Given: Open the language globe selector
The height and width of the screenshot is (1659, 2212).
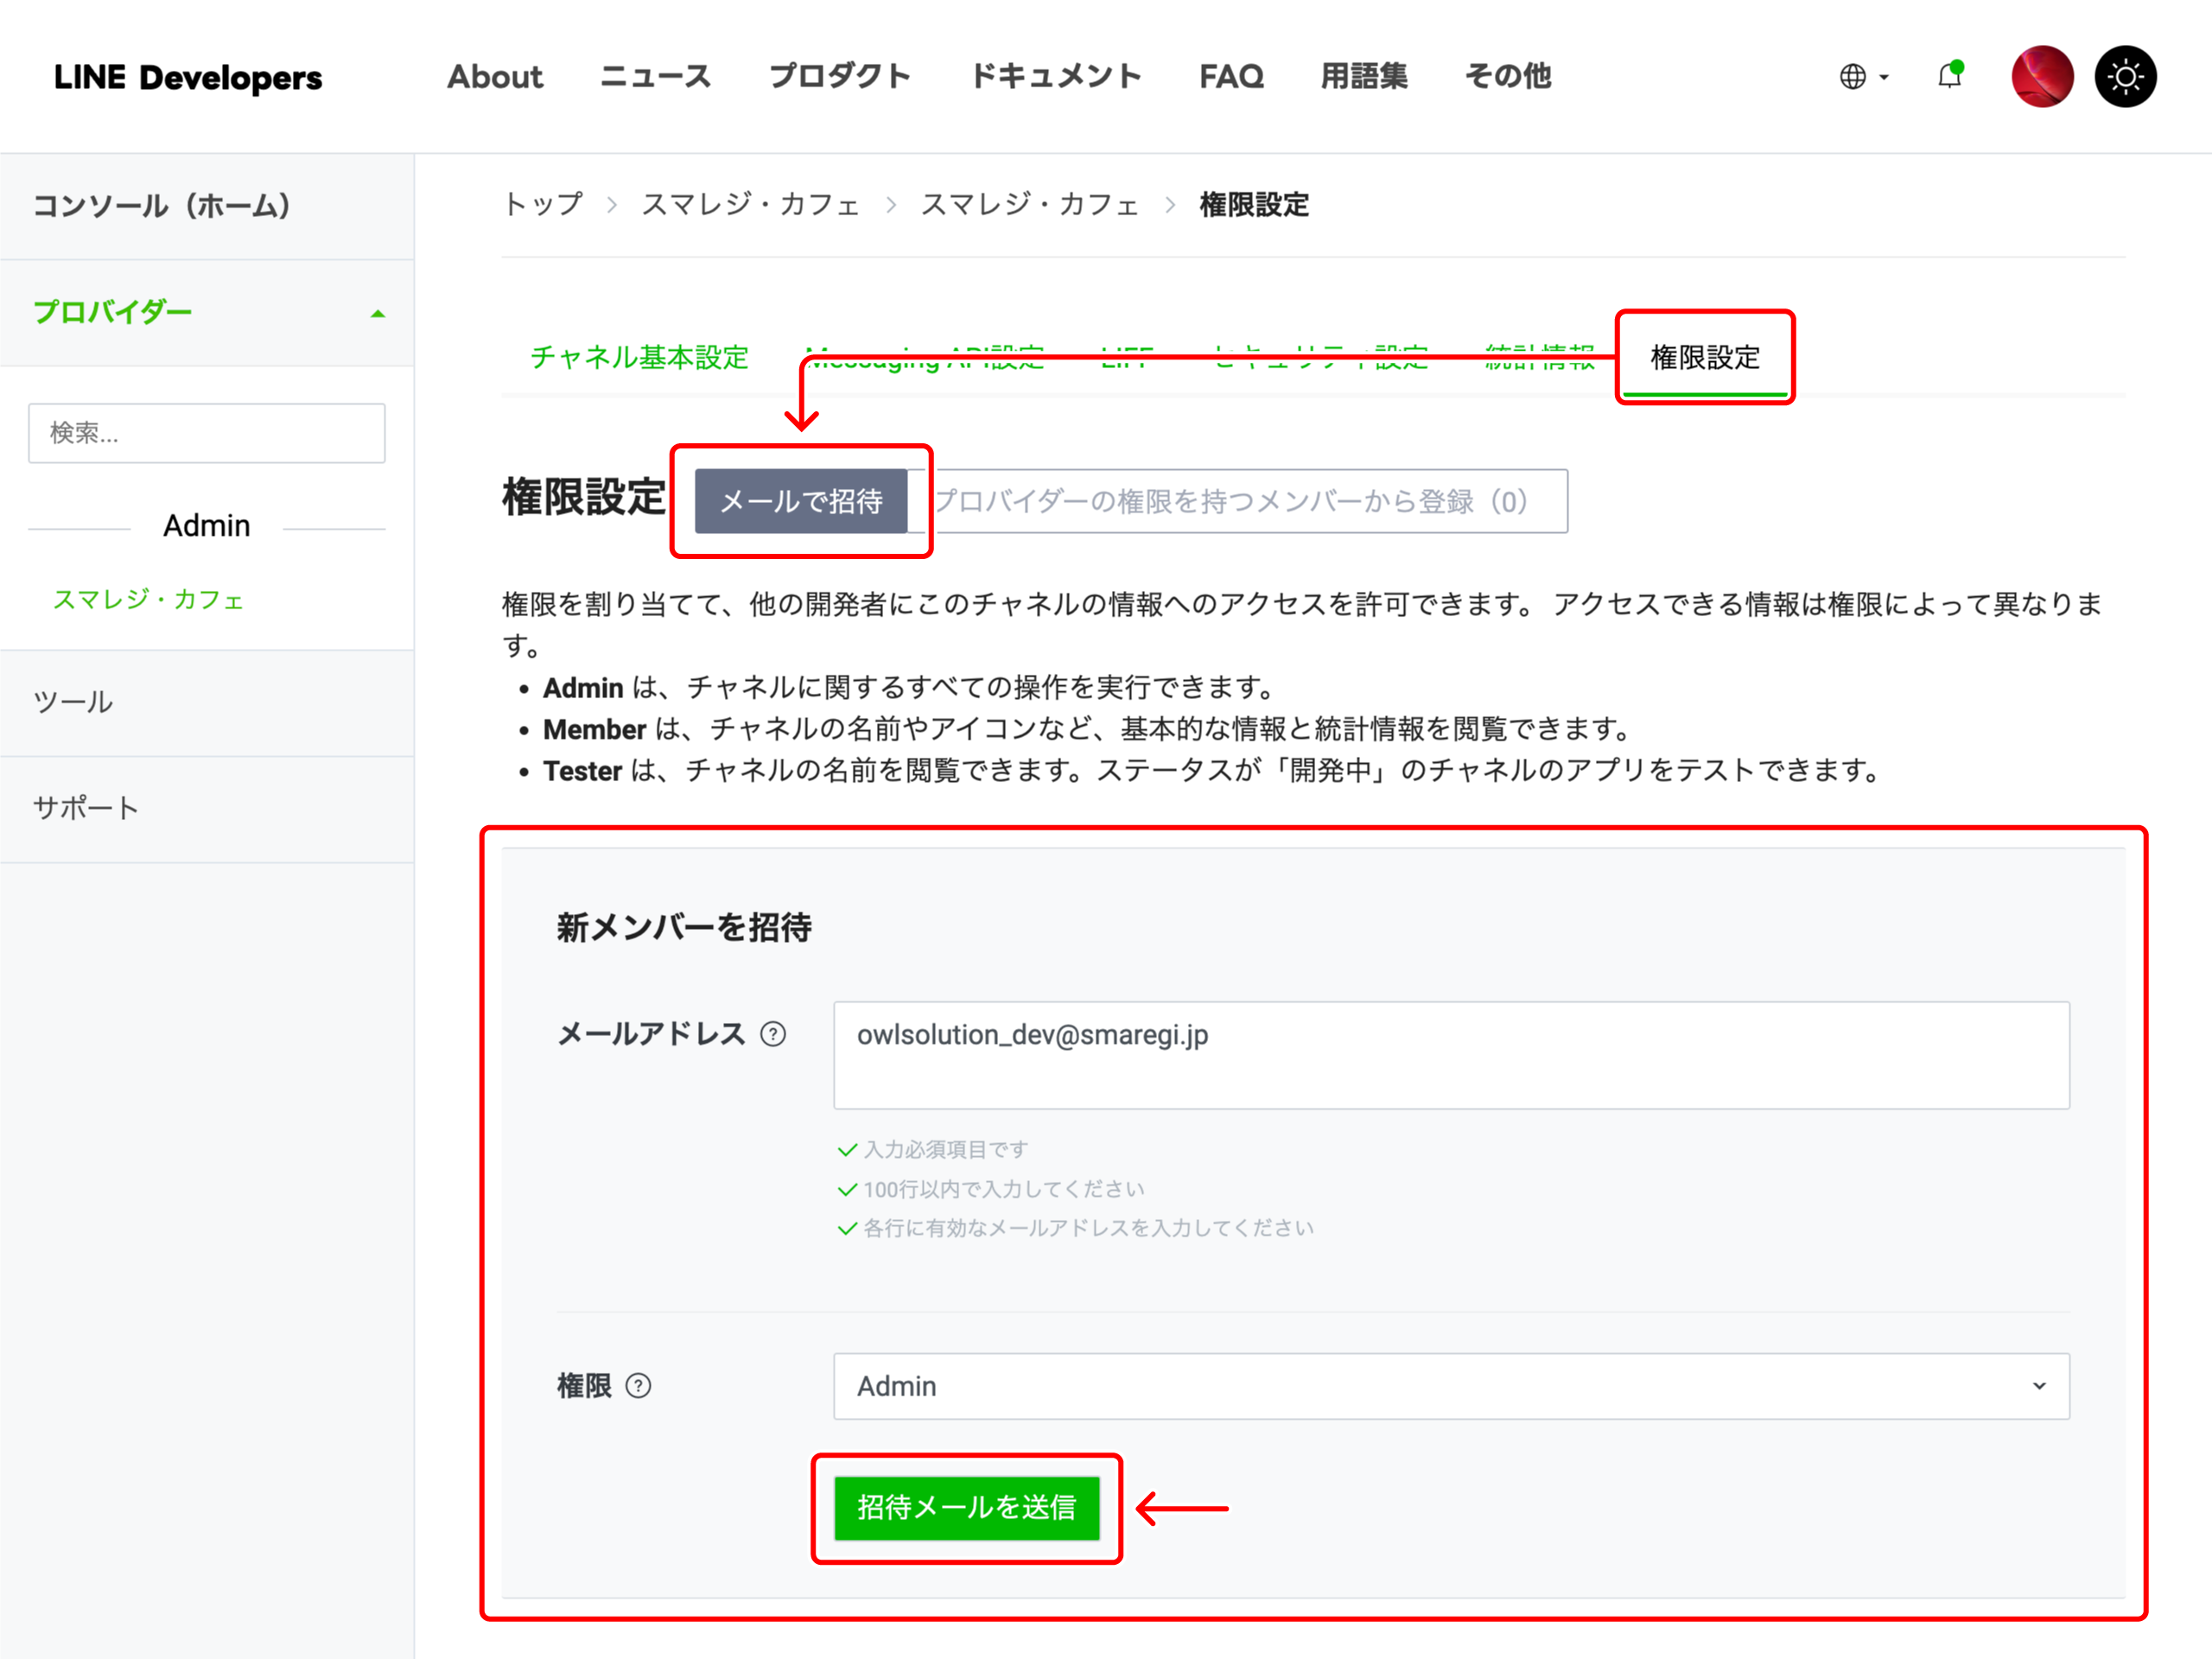Looking at the screenshot, I should [x=1863, y=77].
